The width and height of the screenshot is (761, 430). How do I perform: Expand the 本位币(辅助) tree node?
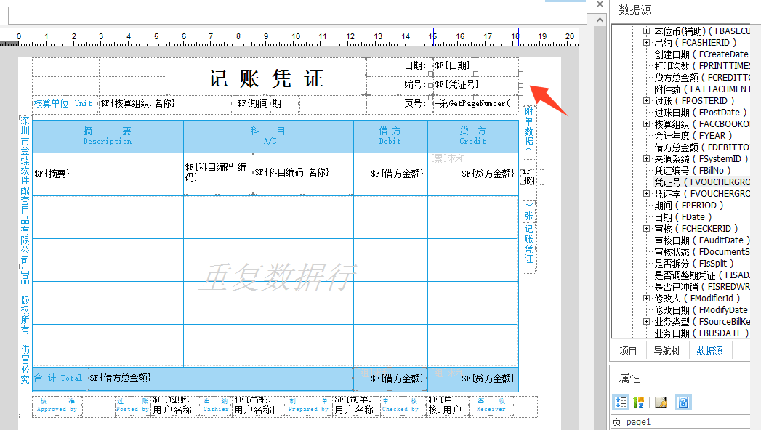click(x=645, y=31)
